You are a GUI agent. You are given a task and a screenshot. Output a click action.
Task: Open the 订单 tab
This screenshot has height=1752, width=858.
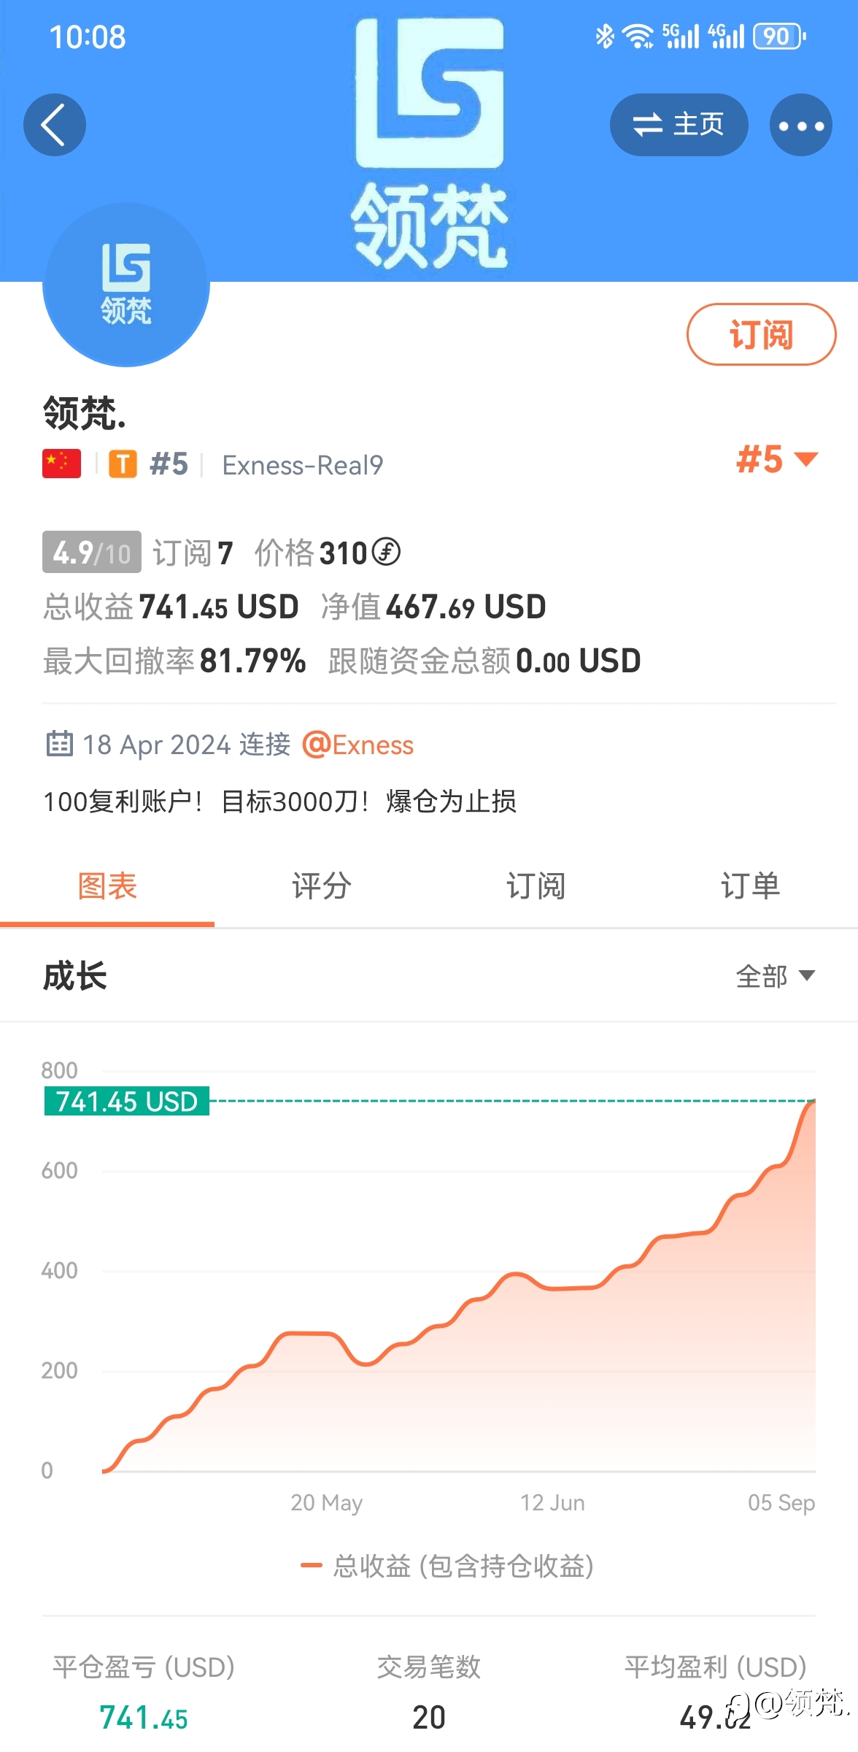point(751,886)
